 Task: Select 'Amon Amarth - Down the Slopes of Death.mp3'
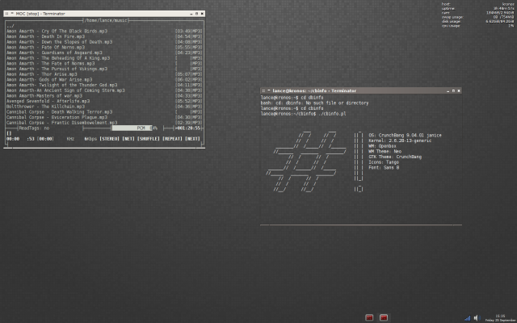point(59,42)
